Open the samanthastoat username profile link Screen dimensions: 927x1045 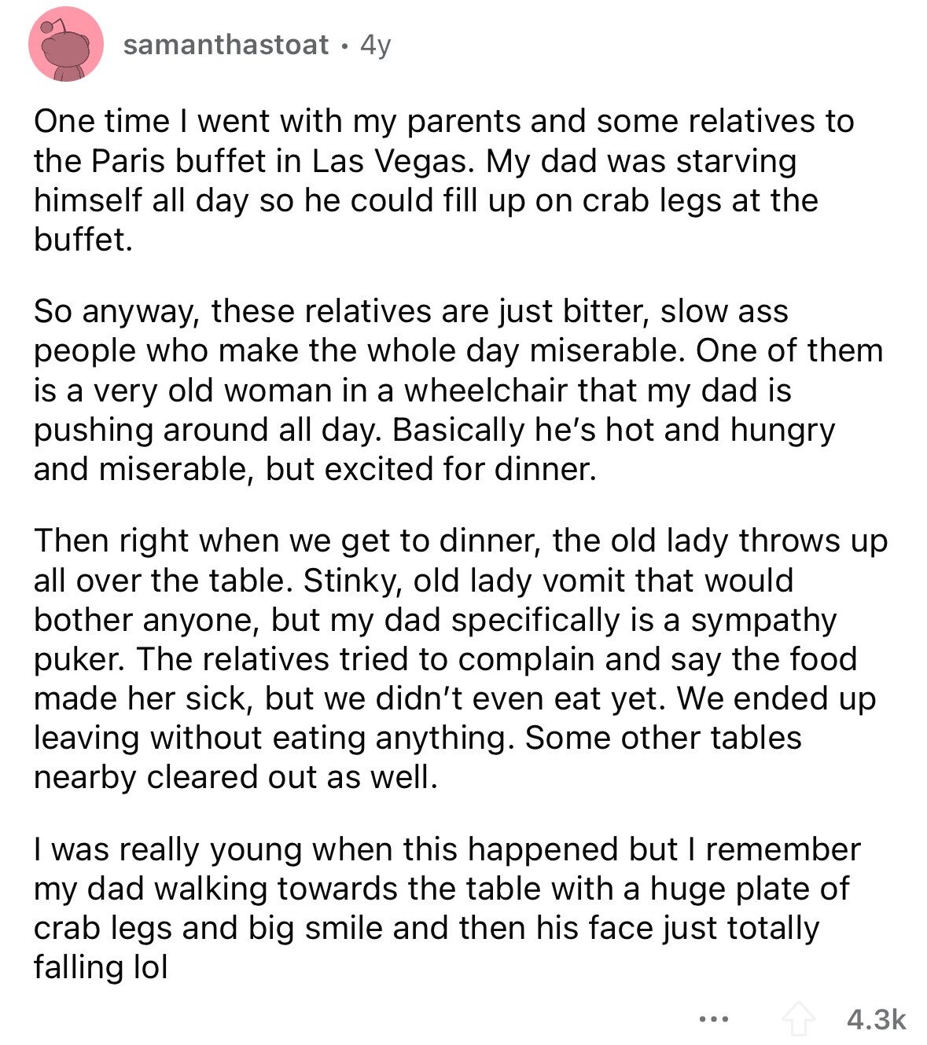(x=226, y=45)
